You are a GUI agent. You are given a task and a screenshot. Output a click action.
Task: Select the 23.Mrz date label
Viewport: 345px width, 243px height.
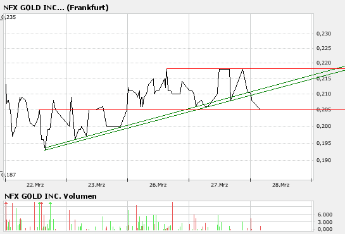pyautogui.click(x=97, y=185)
